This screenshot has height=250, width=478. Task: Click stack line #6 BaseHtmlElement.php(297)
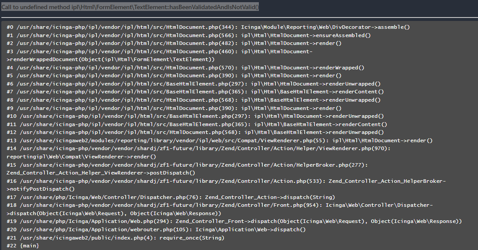coord(193,84)
